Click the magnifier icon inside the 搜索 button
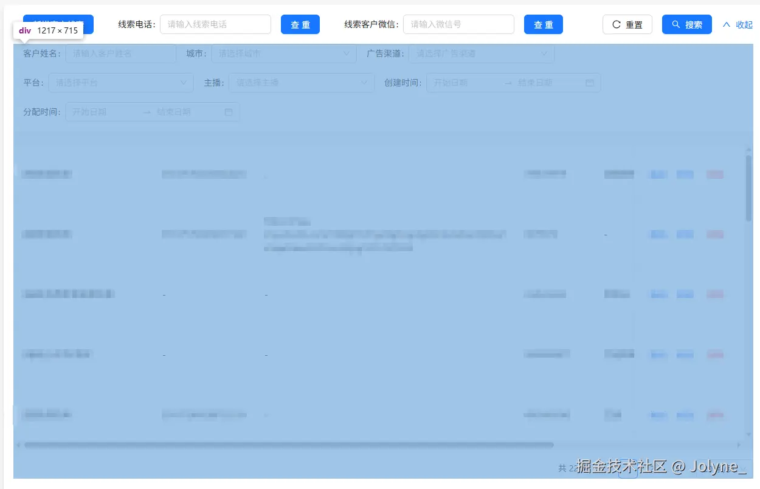This screenshot has height=489, width=760. (x=675, y=24)
